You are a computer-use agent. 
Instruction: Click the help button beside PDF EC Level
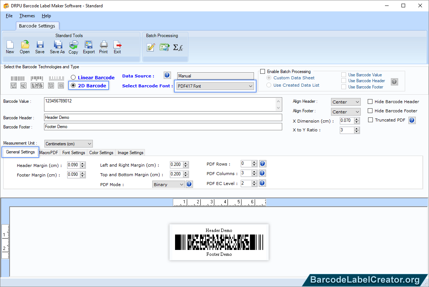[x=262, y=183]
